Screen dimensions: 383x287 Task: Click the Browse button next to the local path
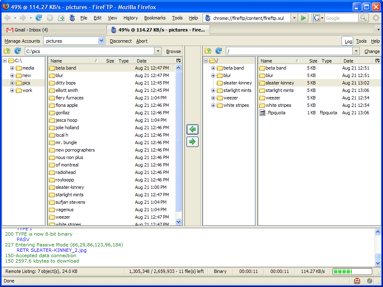(173, 51)
